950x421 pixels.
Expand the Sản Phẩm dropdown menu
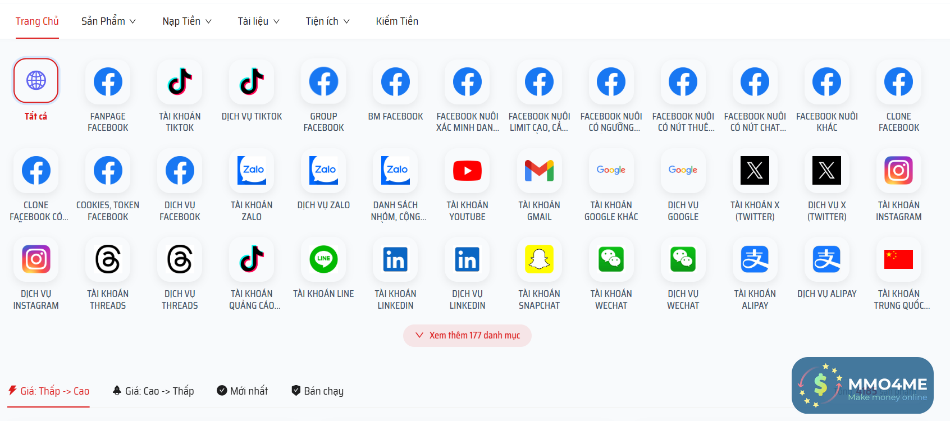coord(108,21)
